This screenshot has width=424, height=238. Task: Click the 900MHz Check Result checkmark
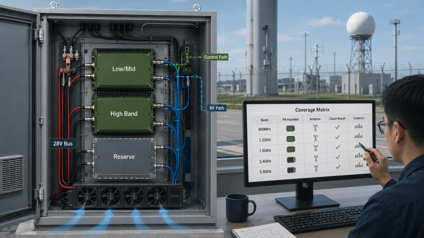coord(337,127)
